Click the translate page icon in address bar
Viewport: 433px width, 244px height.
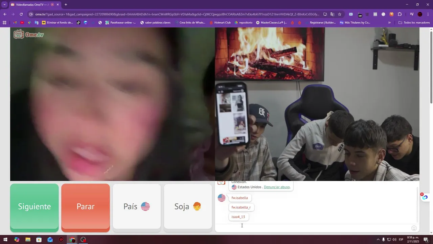[332, 14]
